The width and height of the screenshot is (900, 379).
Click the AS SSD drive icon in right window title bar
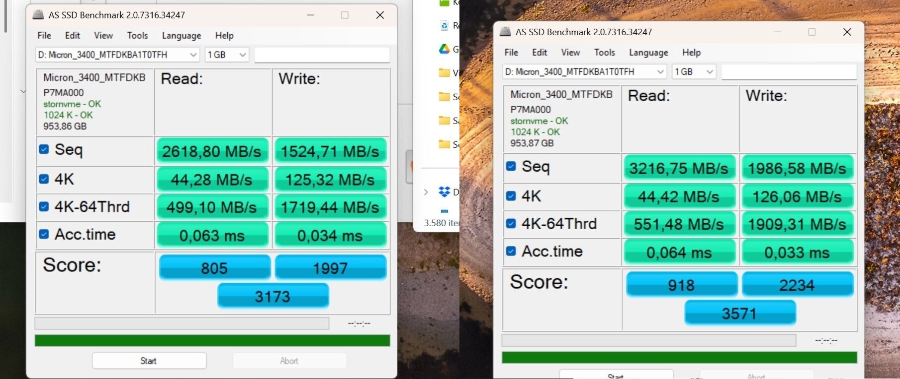[x=505, y=32]
